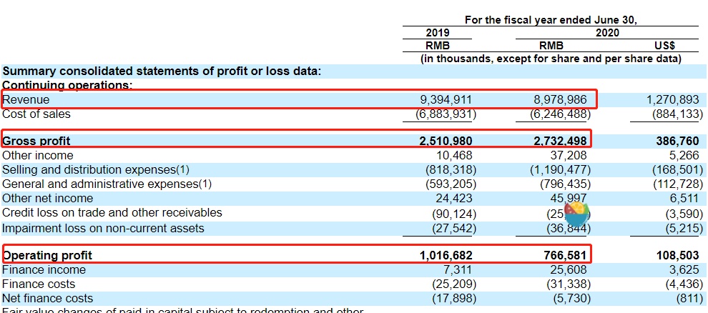Select 'Summary consolidated statements of profit or loss data:'
Screen dimensions: 708x313
point(162,71)
